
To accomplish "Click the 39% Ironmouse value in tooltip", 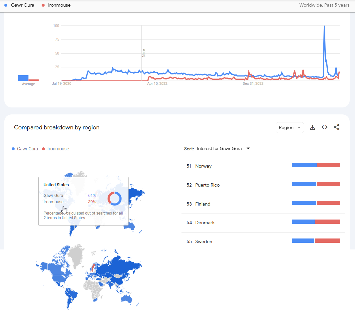I will pyautogui.click(x=92, y=202).
